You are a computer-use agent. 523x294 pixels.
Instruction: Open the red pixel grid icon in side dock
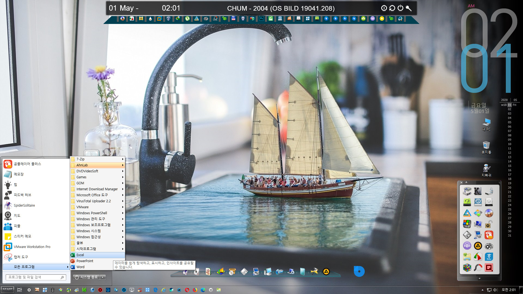[489, 268]
